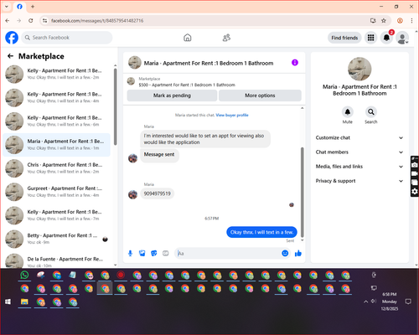Open the tab search dropdown arrow in Chrome
The image size is (419, 335).
[x=7, y=7]
